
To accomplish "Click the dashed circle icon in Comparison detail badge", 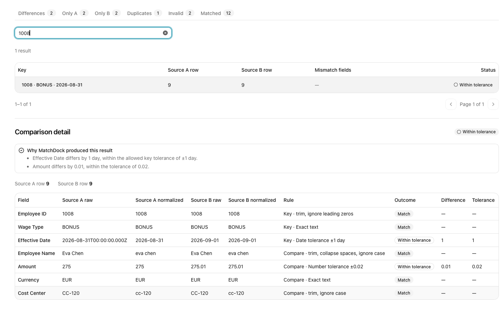I will (x=459, y=132).
